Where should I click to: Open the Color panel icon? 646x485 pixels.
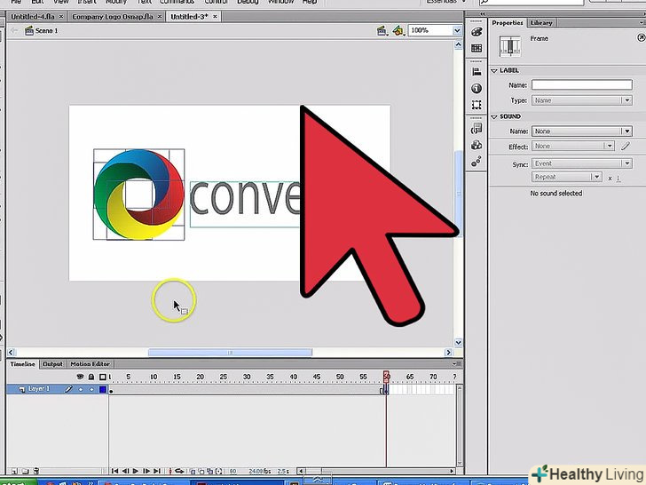(477, 32)
